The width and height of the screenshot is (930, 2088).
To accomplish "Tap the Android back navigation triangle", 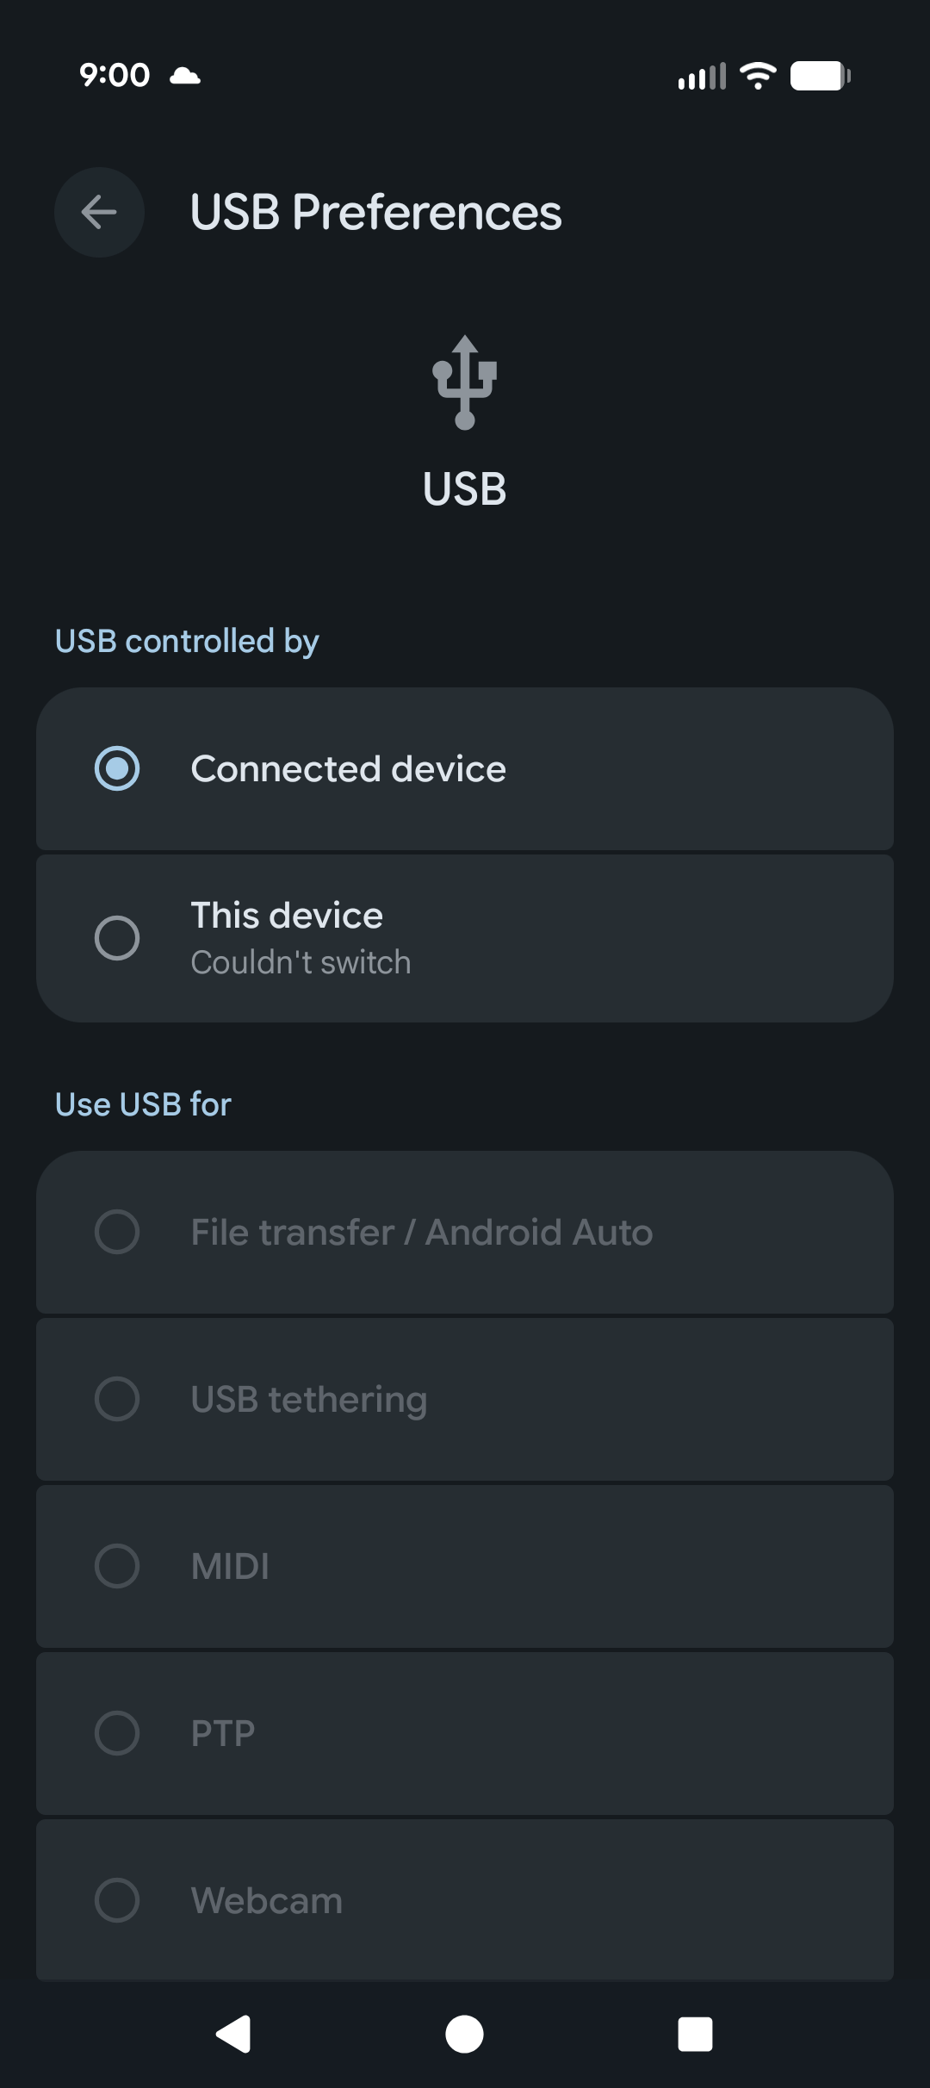I will coord(233,2035).
